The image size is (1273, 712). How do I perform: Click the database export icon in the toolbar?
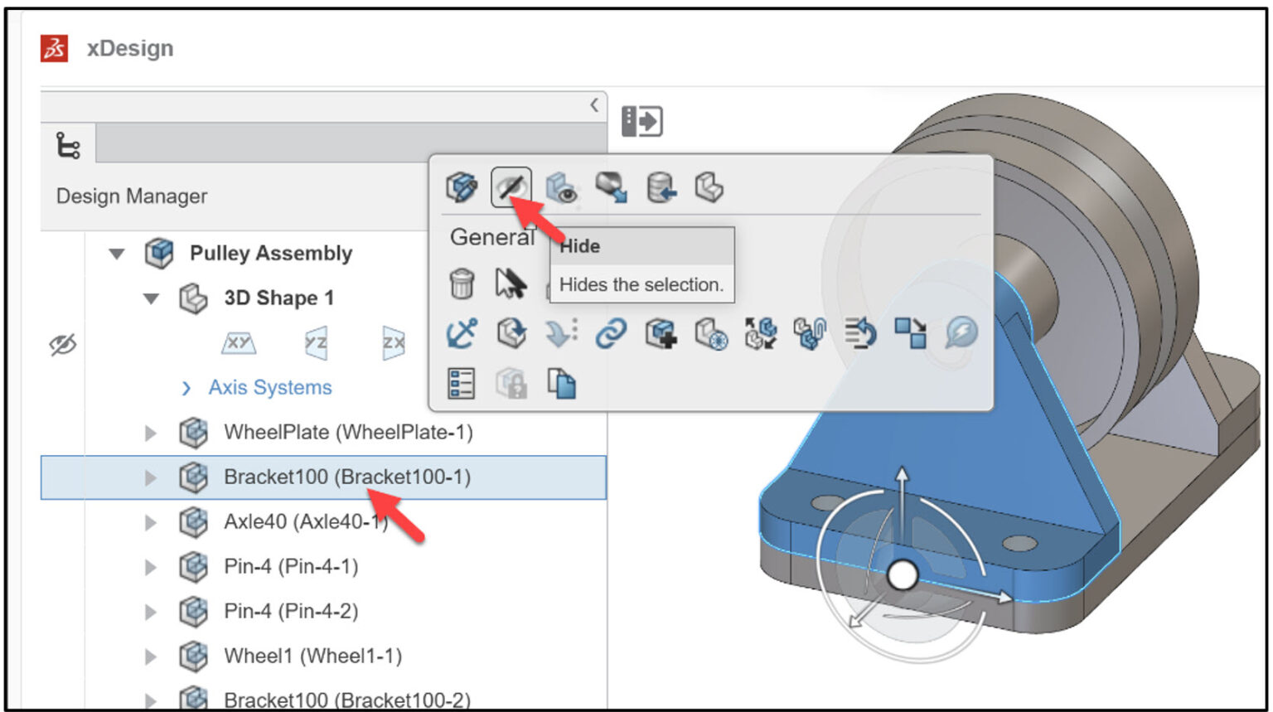[x=660, y=187]
